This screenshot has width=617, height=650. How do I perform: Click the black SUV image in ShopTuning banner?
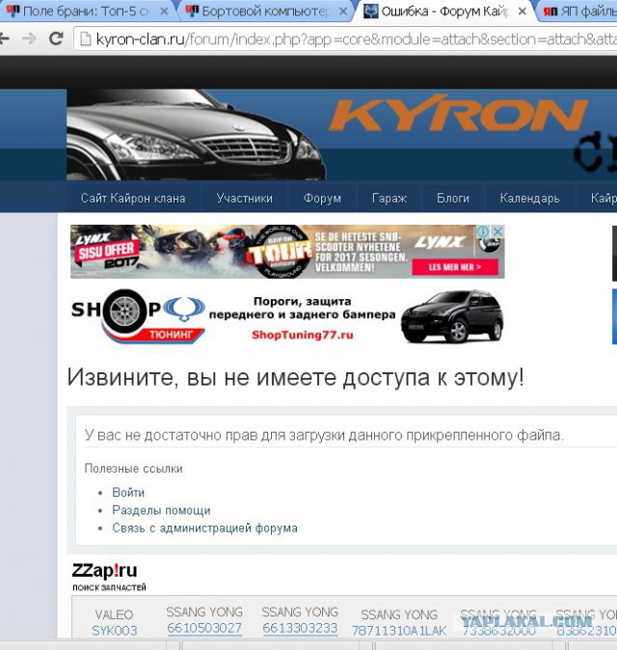[x=452, y=316]
